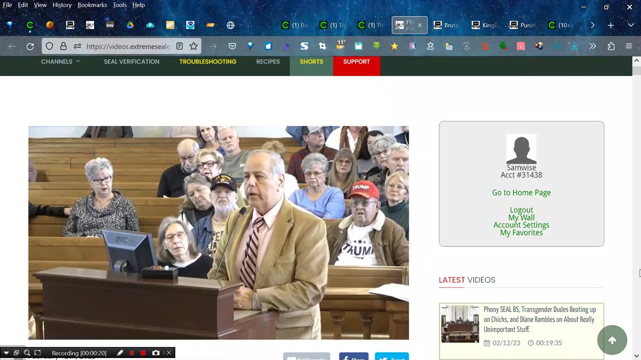
Task: Open a new tab with plus button
Action: click(x=610, y=25)
